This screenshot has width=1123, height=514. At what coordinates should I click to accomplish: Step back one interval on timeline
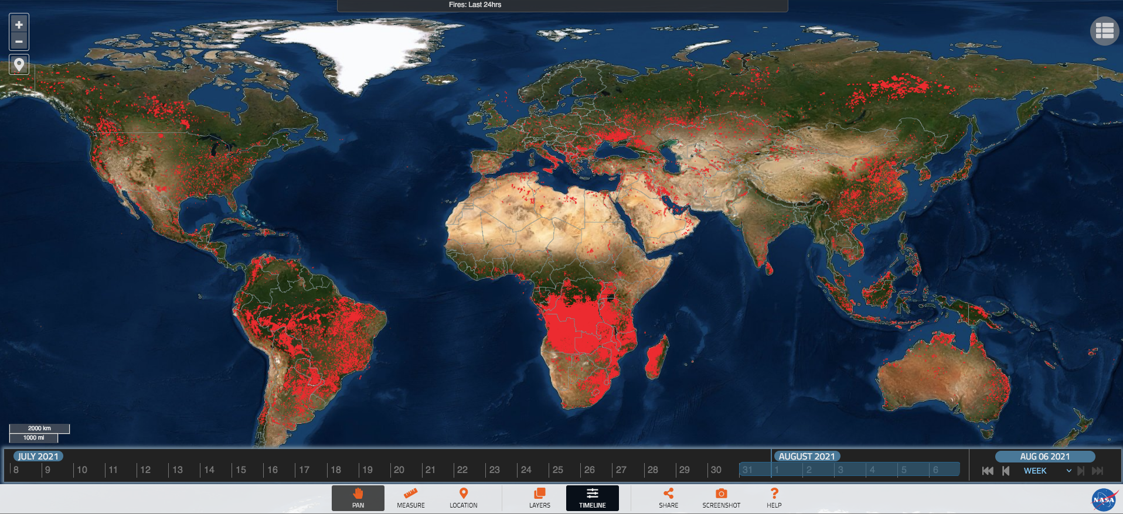(1006, 471)
